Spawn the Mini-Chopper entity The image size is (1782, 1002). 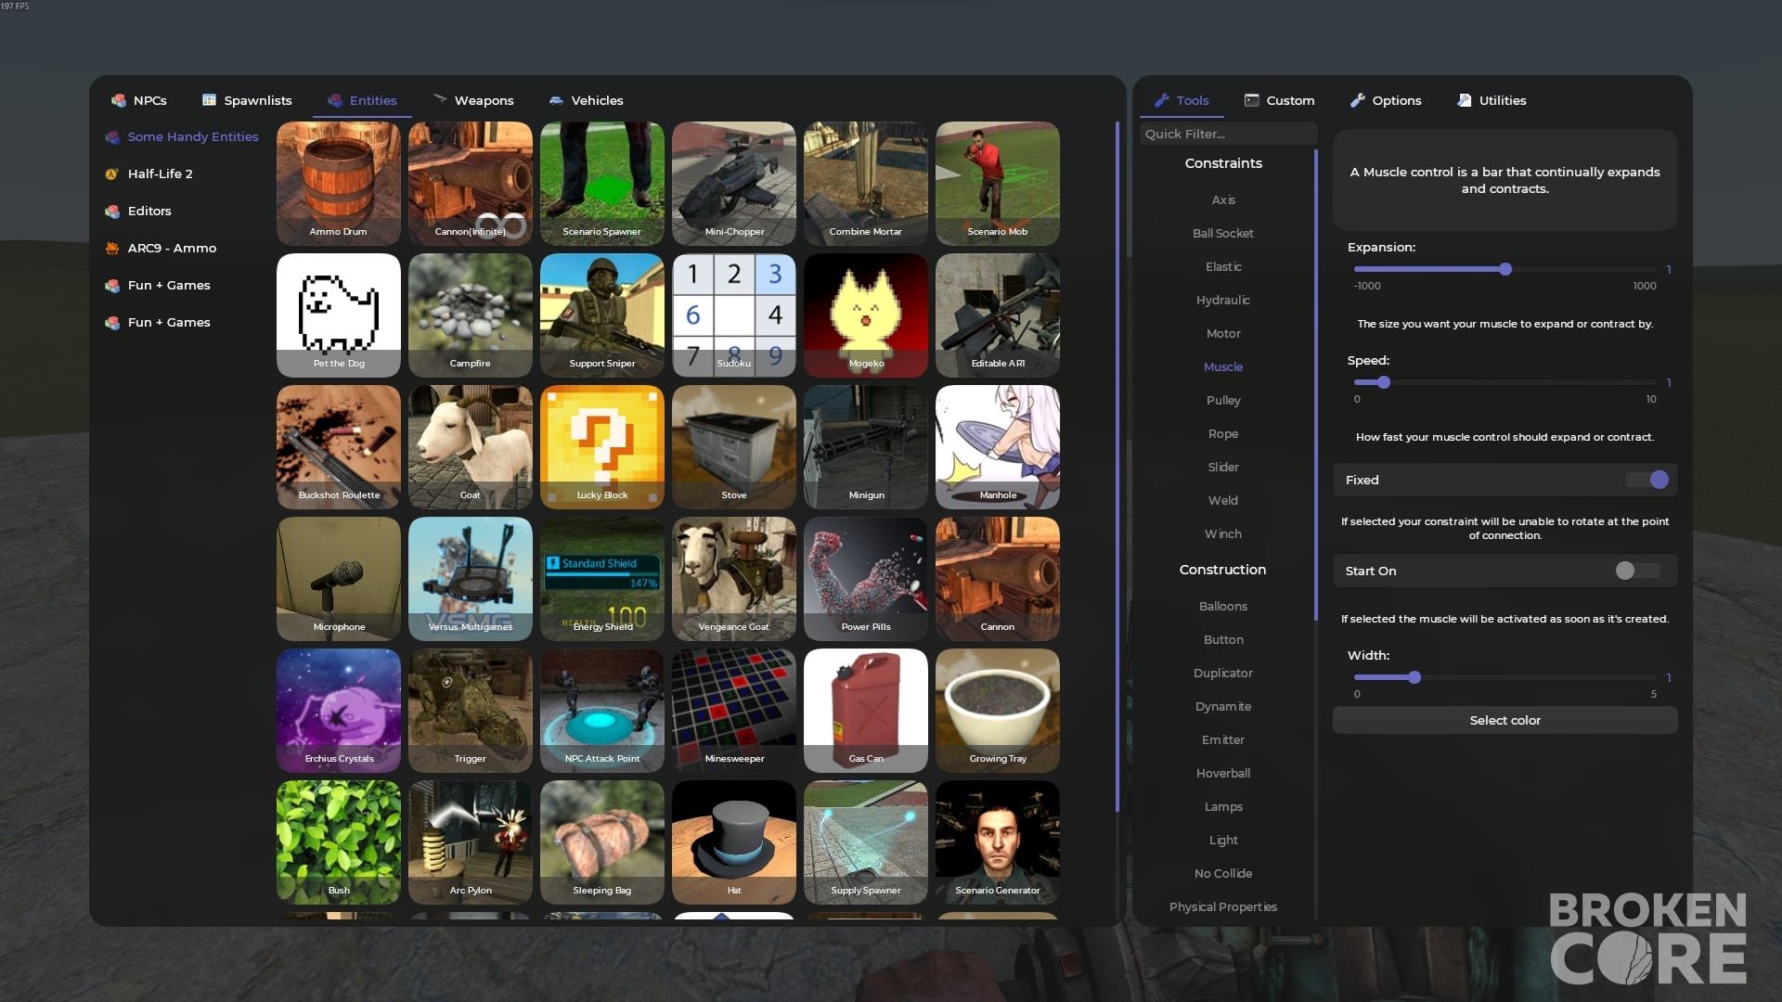(734, 184)
